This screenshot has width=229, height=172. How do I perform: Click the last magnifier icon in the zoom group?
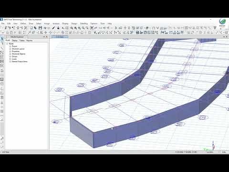(x=87, y=28)
